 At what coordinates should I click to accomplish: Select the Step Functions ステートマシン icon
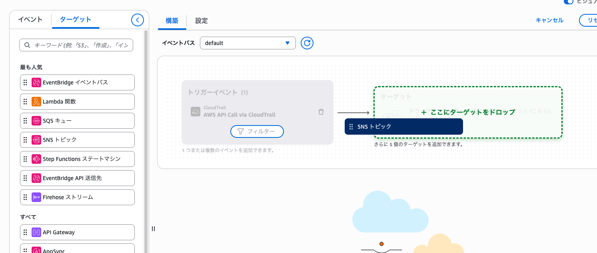[x=36, y=159]
